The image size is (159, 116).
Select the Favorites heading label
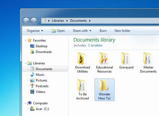39,40
